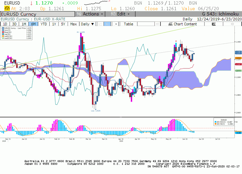Click the red Base 1.1147 axis tag
The width and height of the screenshot is (242, 174).
click(238, 64)
